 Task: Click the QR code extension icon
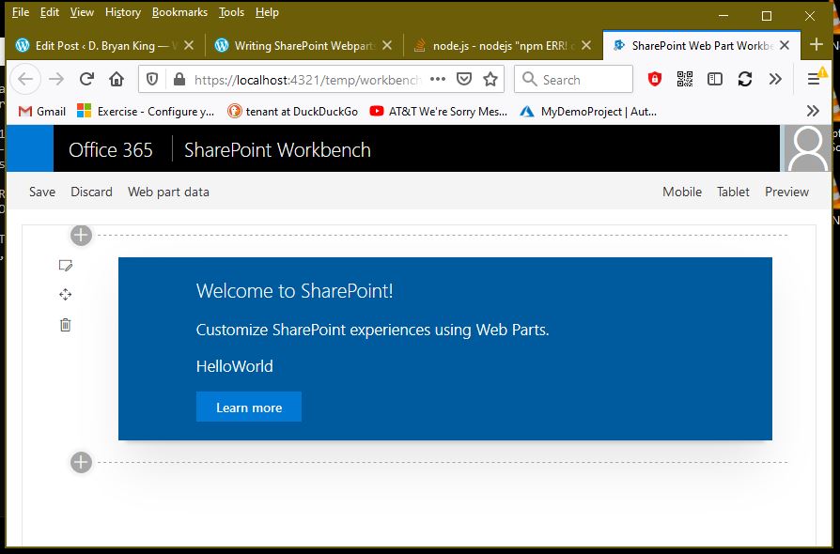[685, 80]
